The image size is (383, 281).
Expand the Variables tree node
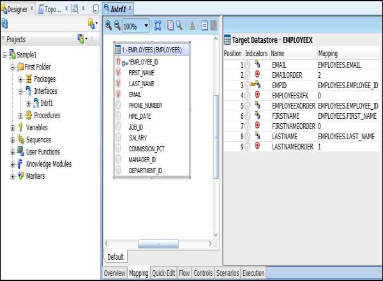[12, 128]
